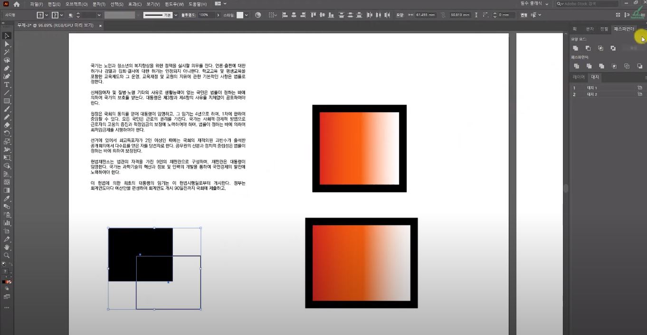
Task: Open the fill color dropdown
Action: [46, 15]
